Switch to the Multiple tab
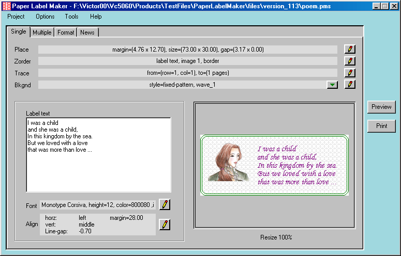 pyautogui.click(x=42, y=33)
